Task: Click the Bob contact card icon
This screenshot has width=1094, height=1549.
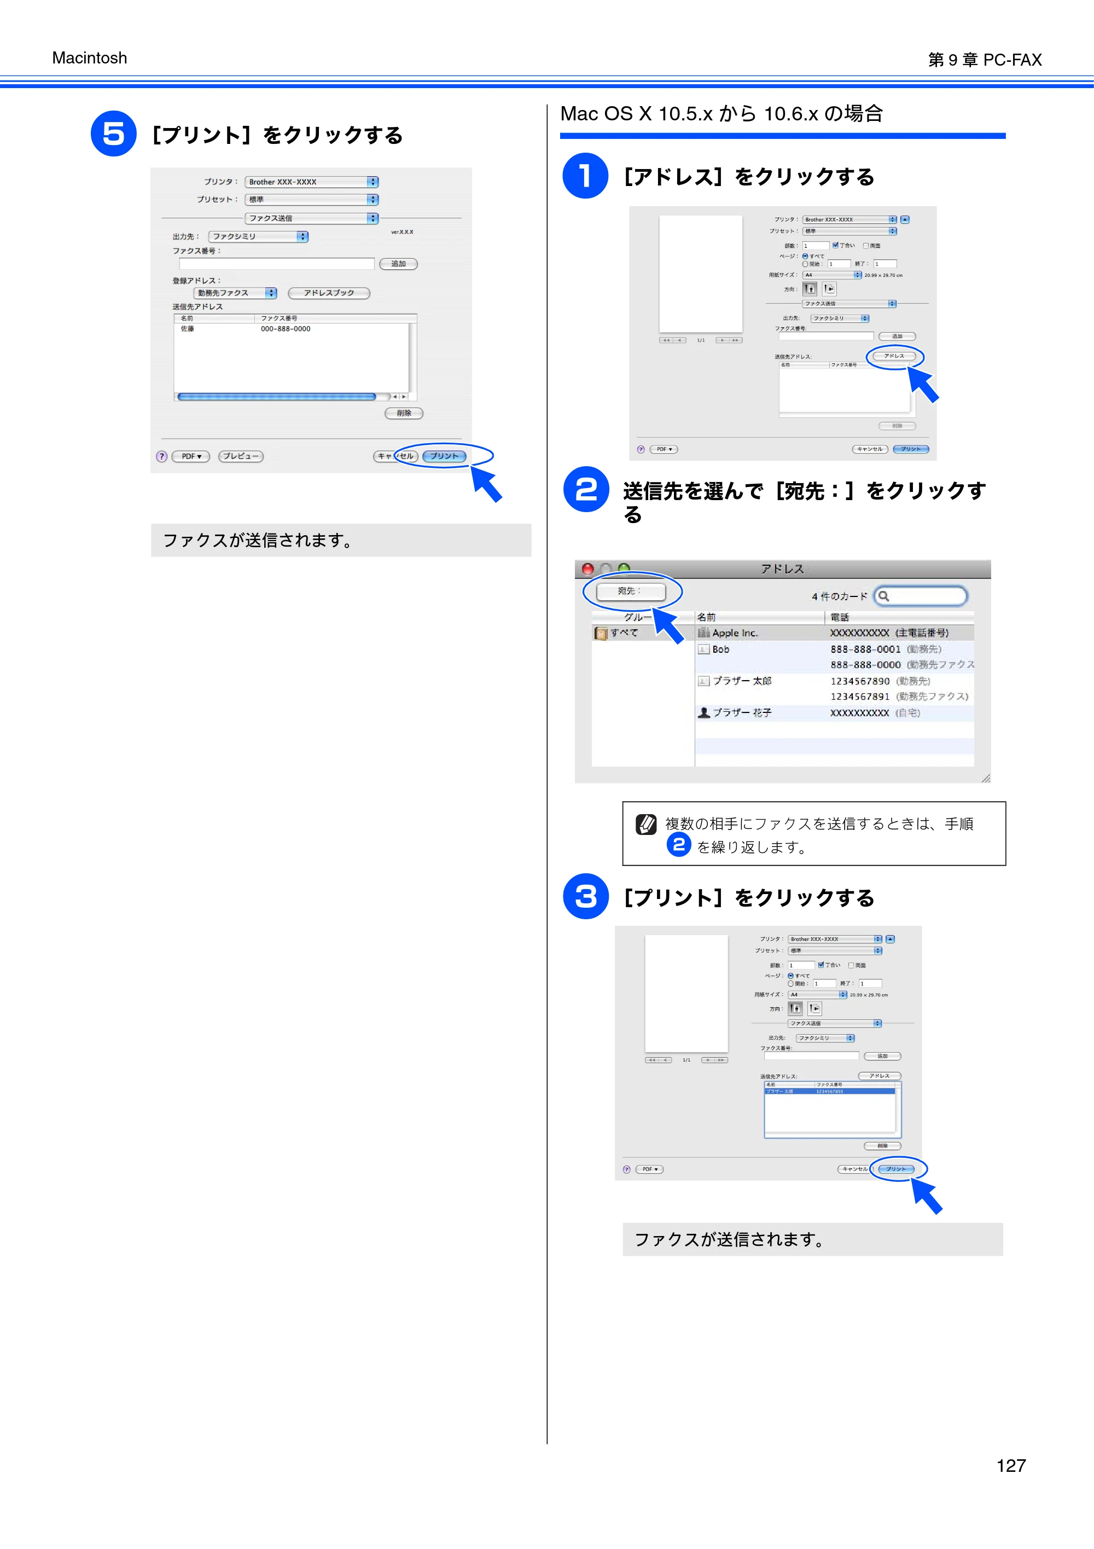Action: pyautogui.click(x=703, y=649)
